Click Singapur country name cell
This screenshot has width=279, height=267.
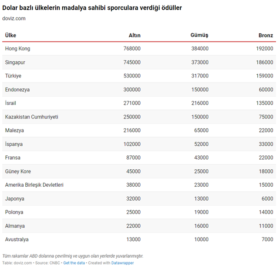tap(16, 62)
